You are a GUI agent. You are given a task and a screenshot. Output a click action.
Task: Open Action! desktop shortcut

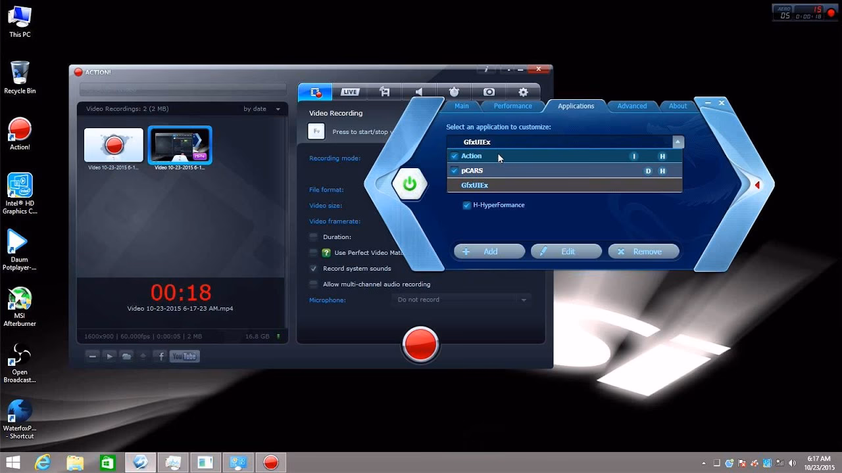[x=20, y=134]
